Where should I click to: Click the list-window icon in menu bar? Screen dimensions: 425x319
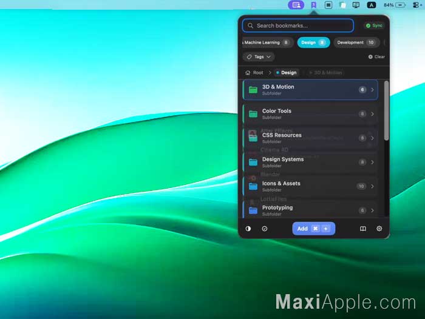pos(328,5)
